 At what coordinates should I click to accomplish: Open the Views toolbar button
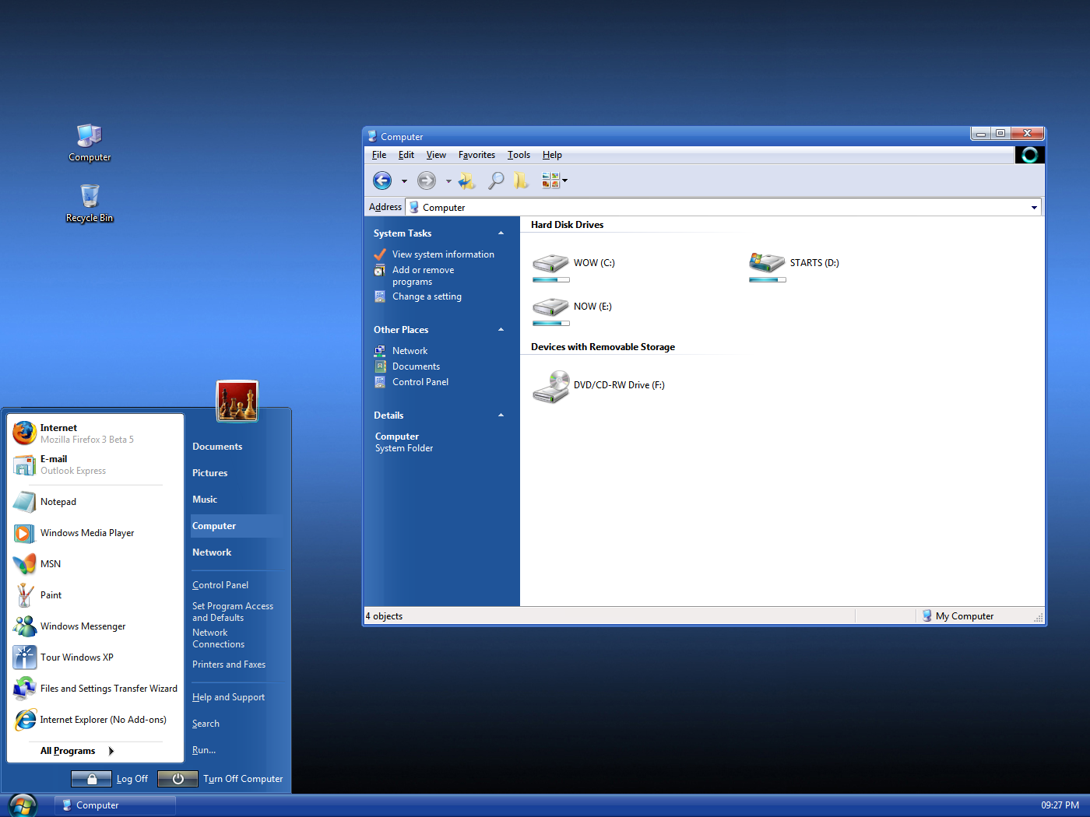[x=550, y=181]
